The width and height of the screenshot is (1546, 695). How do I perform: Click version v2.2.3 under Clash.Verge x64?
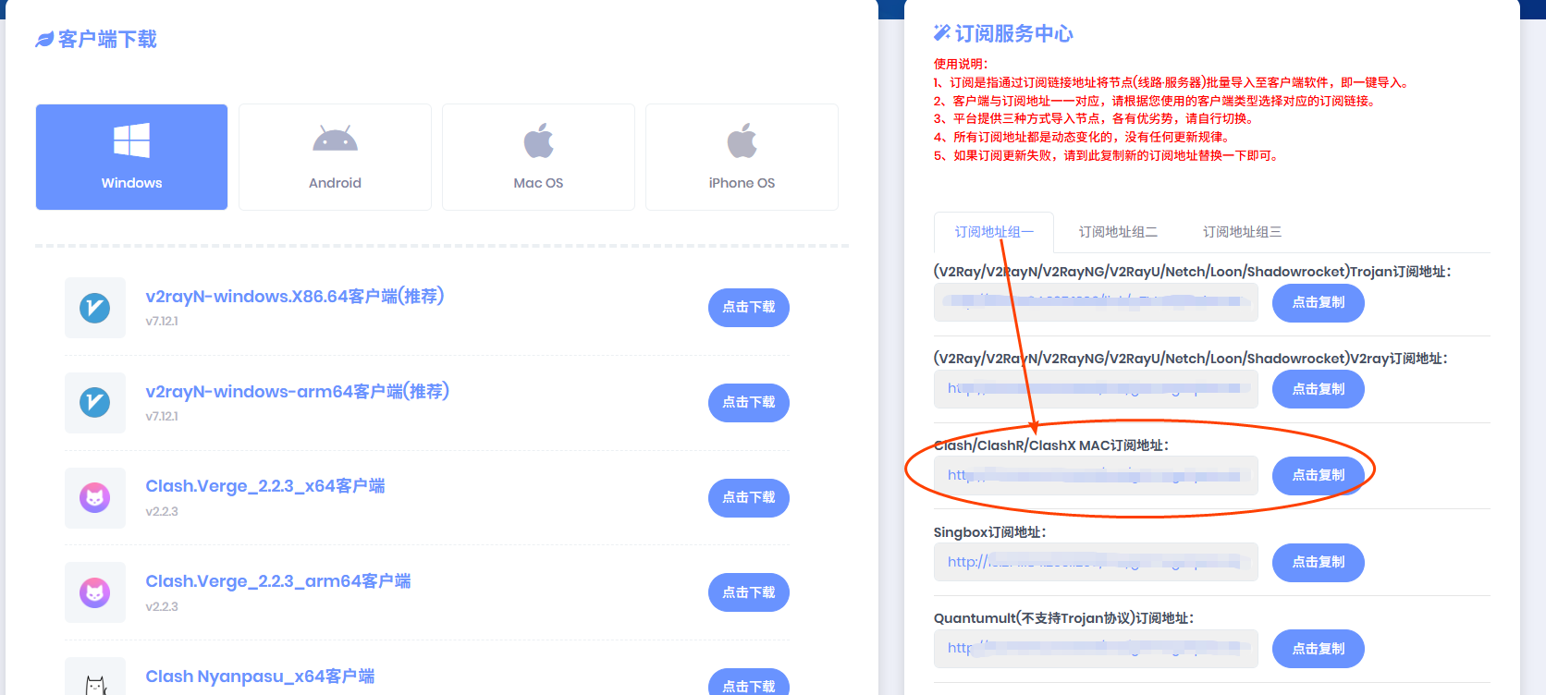(x=162, y=512)
